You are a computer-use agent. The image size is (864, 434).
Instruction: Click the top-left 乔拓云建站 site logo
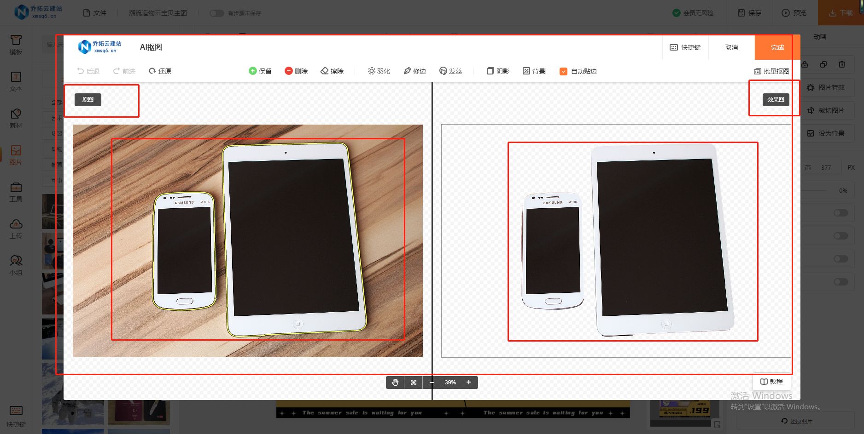[38, 12]
